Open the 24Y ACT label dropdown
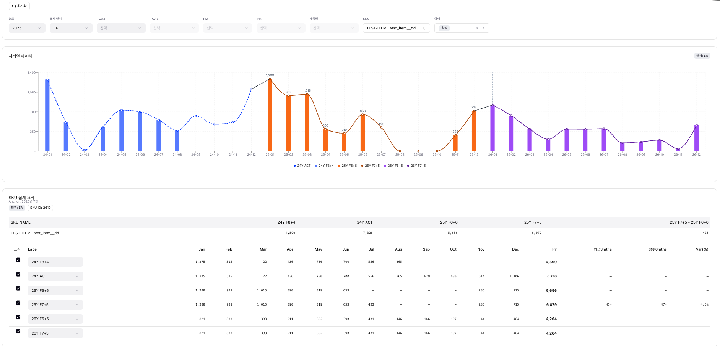The width and height of the screenshot is (720, 346). coord(55,276)
